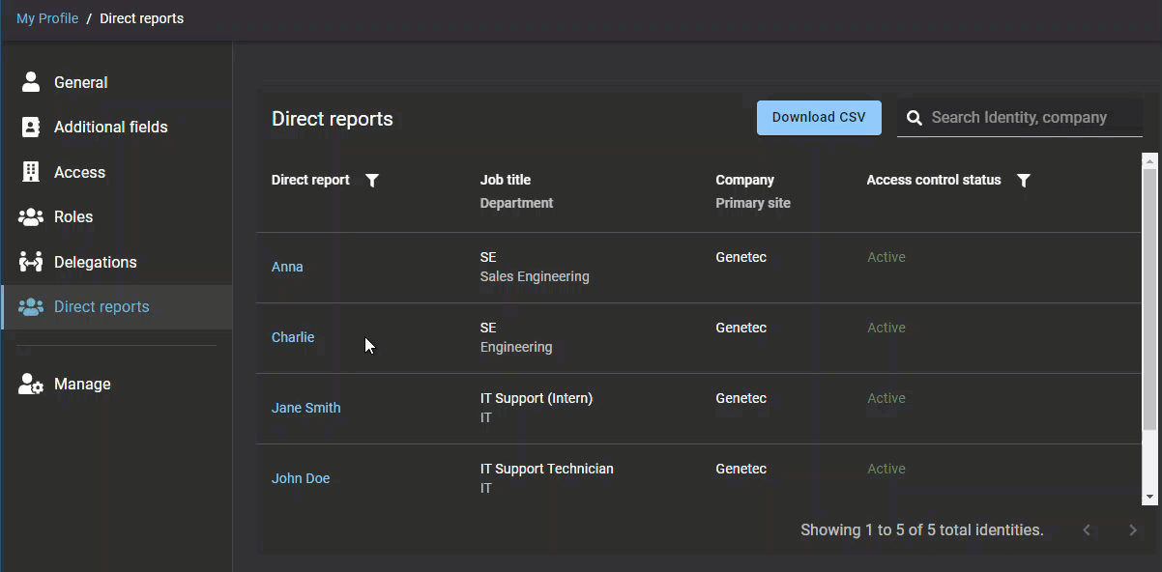Click the Company column header
The height and width of the screenshot is (572, 1162).
[x=744, y=180]
